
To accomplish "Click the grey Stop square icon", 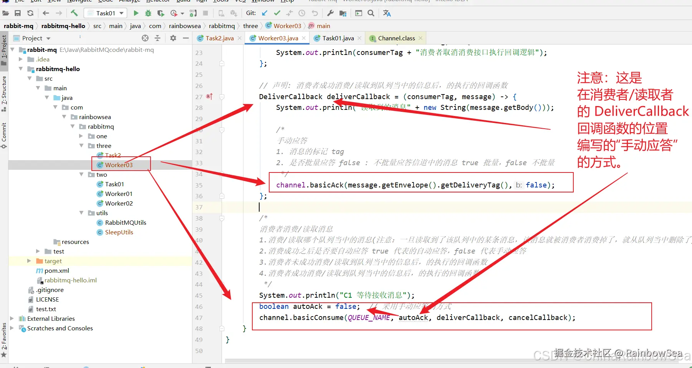I will coord(205,13).
